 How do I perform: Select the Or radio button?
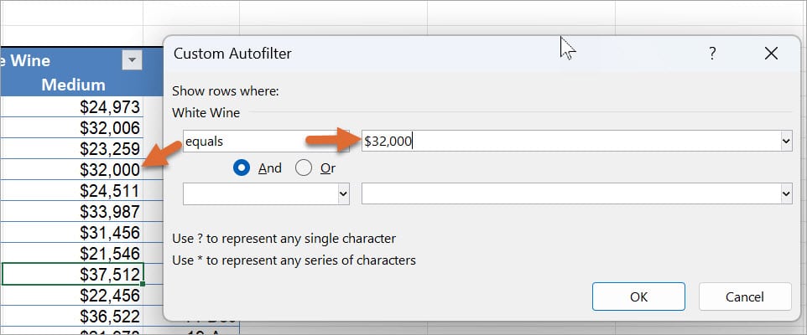coord(305,167)
